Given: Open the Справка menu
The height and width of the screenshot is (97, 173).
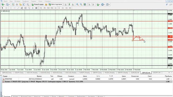Looking at the screenshot, I should click(48, 1).
